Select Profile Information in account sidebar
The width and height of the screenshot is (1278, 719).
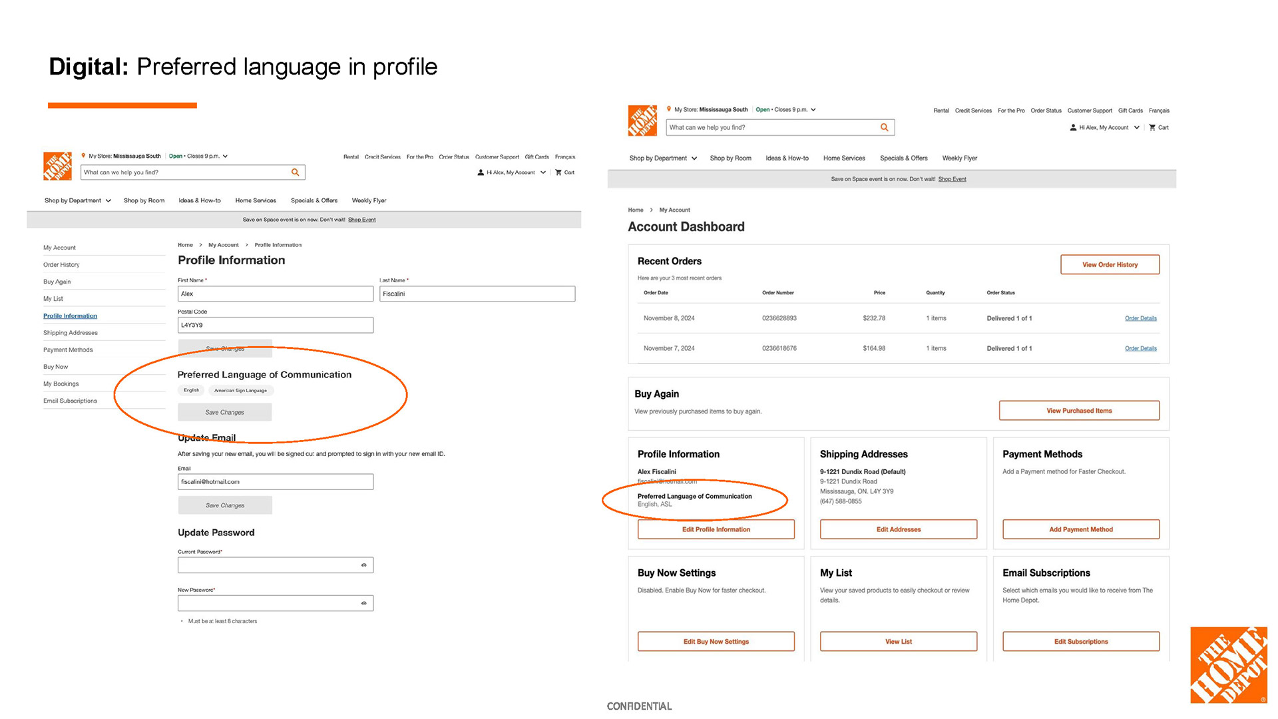(x=70, y=316)
